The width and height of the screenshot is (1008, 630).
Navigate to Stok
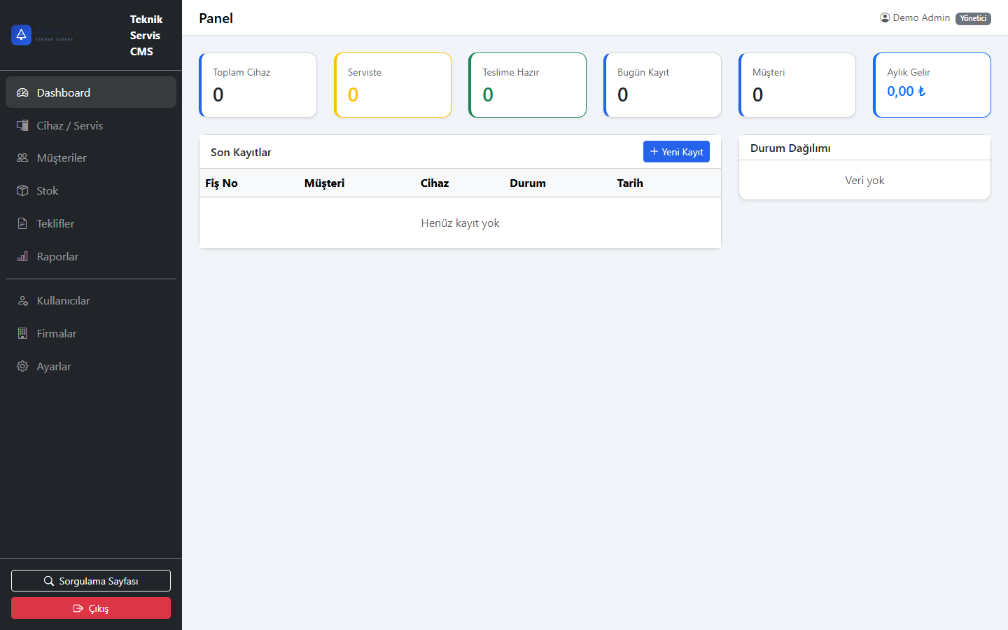[x=91, y=190]
